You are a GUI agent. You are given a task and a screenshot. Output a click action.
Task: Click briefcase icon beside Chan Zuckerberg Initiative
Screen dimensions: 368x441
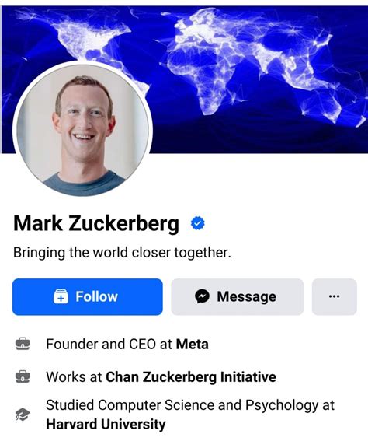[x=23, y=376]
